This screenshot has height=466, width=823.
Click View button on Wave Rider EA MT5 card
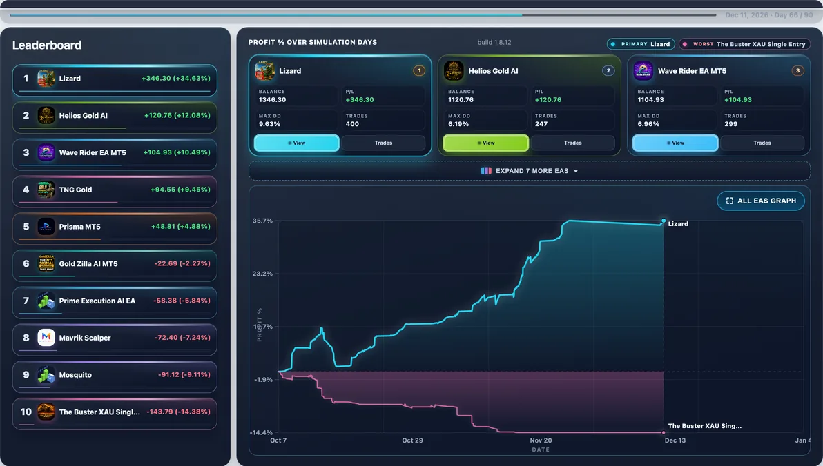click(x=675, y=143)
